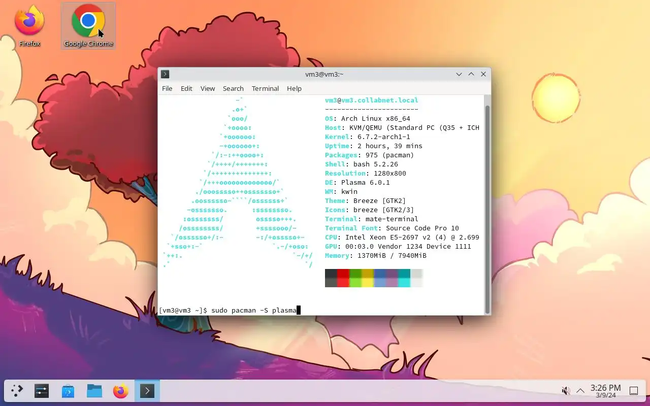
Task: Click the 'Resolution: 1280x800' line
Action: click(366, 174)
